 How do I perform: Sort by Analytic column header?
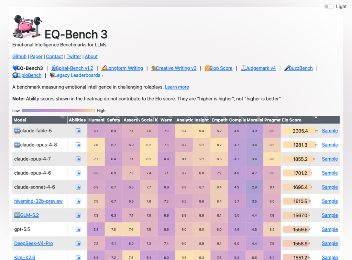tap(184, 120)
